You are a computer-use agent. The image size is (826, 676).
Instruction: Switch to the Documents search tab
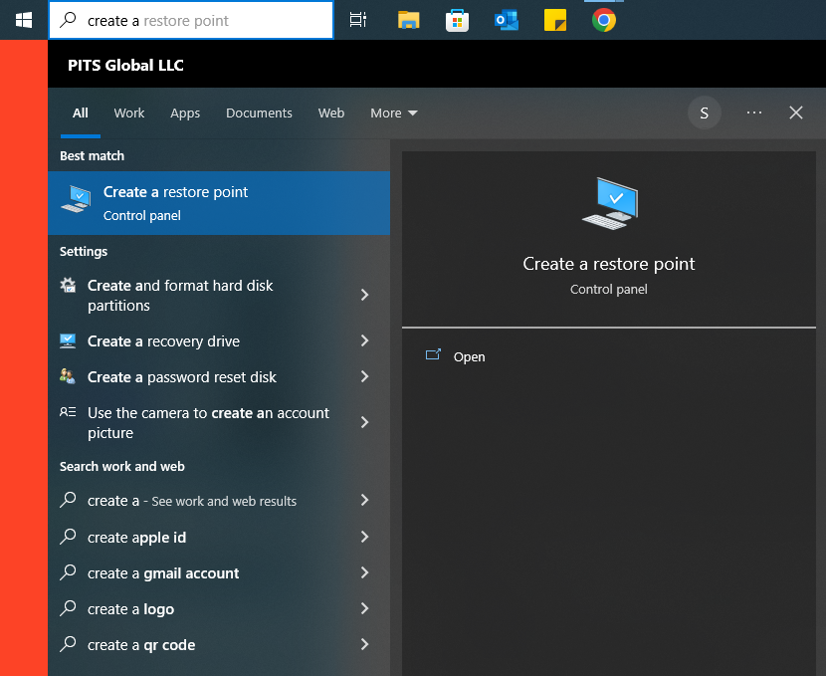[259, 113]
